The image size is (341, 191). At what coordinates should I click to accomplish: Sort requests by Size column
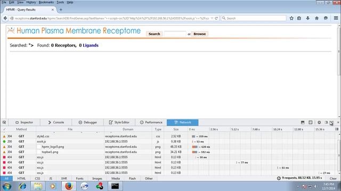(176, 129)
